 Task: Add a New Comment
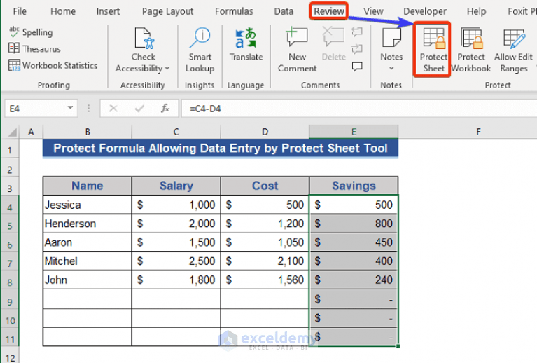point(298,50)
